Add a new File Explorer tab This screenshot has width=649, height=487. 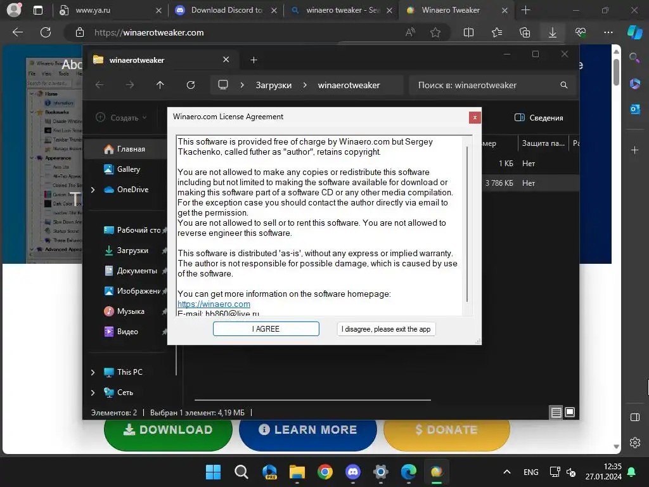coord(254,60)
